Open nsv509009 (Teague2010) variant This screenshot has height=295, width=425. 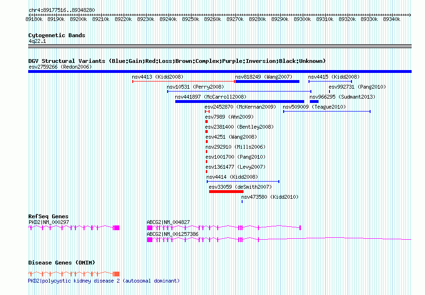(x=314, y=107)
